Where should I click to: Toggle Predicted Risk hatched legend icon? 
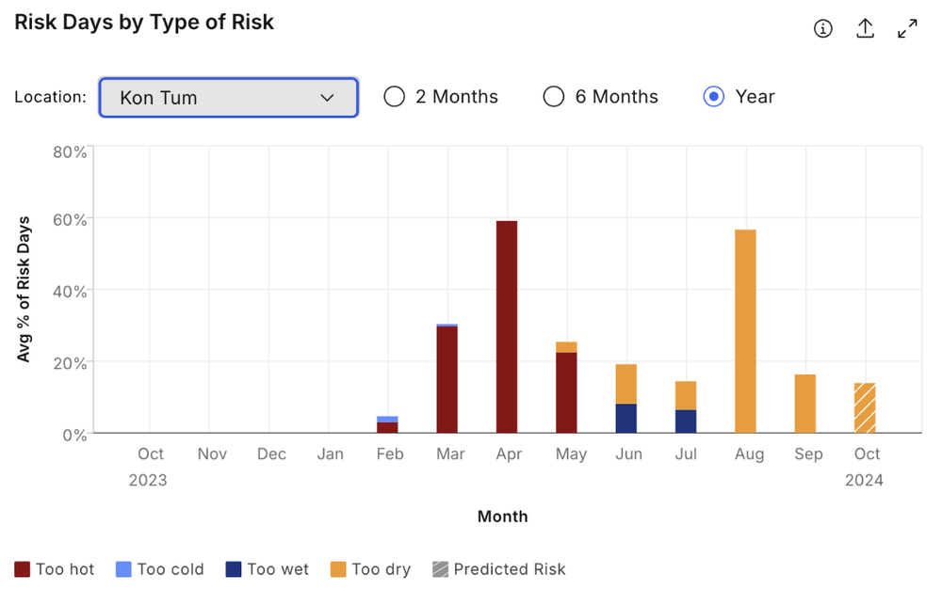[x=440, y=569]
